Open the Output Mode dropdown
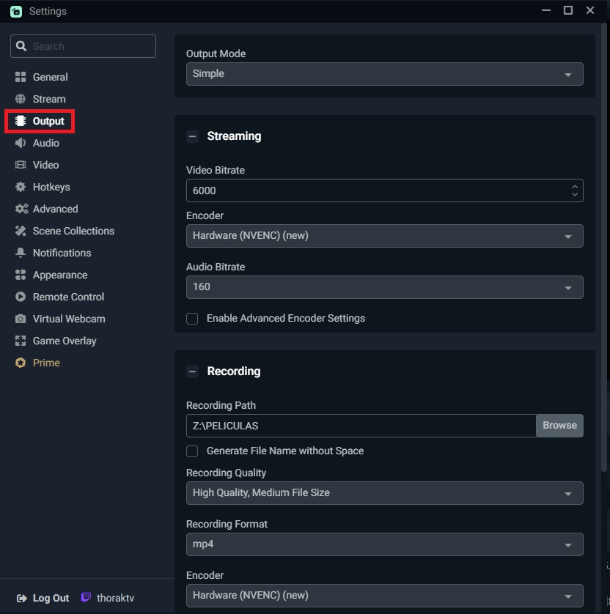Image resolution: width=610 pixels, height=614 pixels. click(384, 74)
